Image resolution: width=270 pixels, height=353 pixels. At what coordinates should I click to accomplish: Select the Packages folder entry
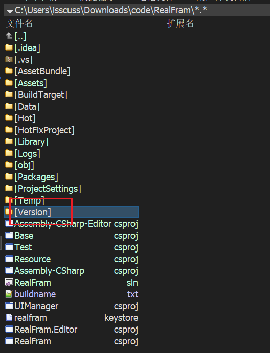[x=71, y=177]
